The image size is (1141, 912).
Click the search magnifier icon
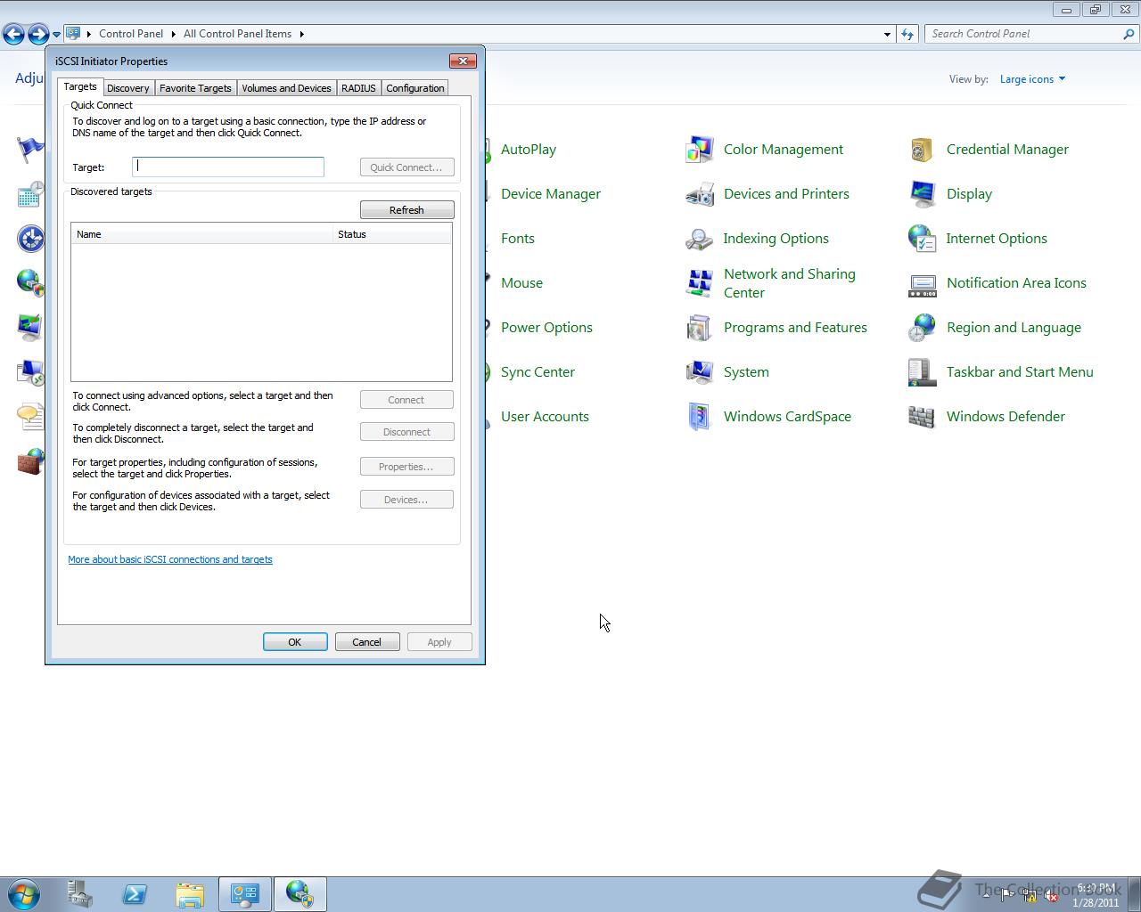tap(1129, 34)
